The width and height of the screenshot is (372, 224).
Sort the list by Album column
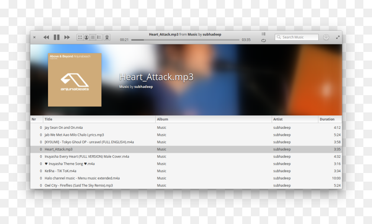(x=214, y=119)
